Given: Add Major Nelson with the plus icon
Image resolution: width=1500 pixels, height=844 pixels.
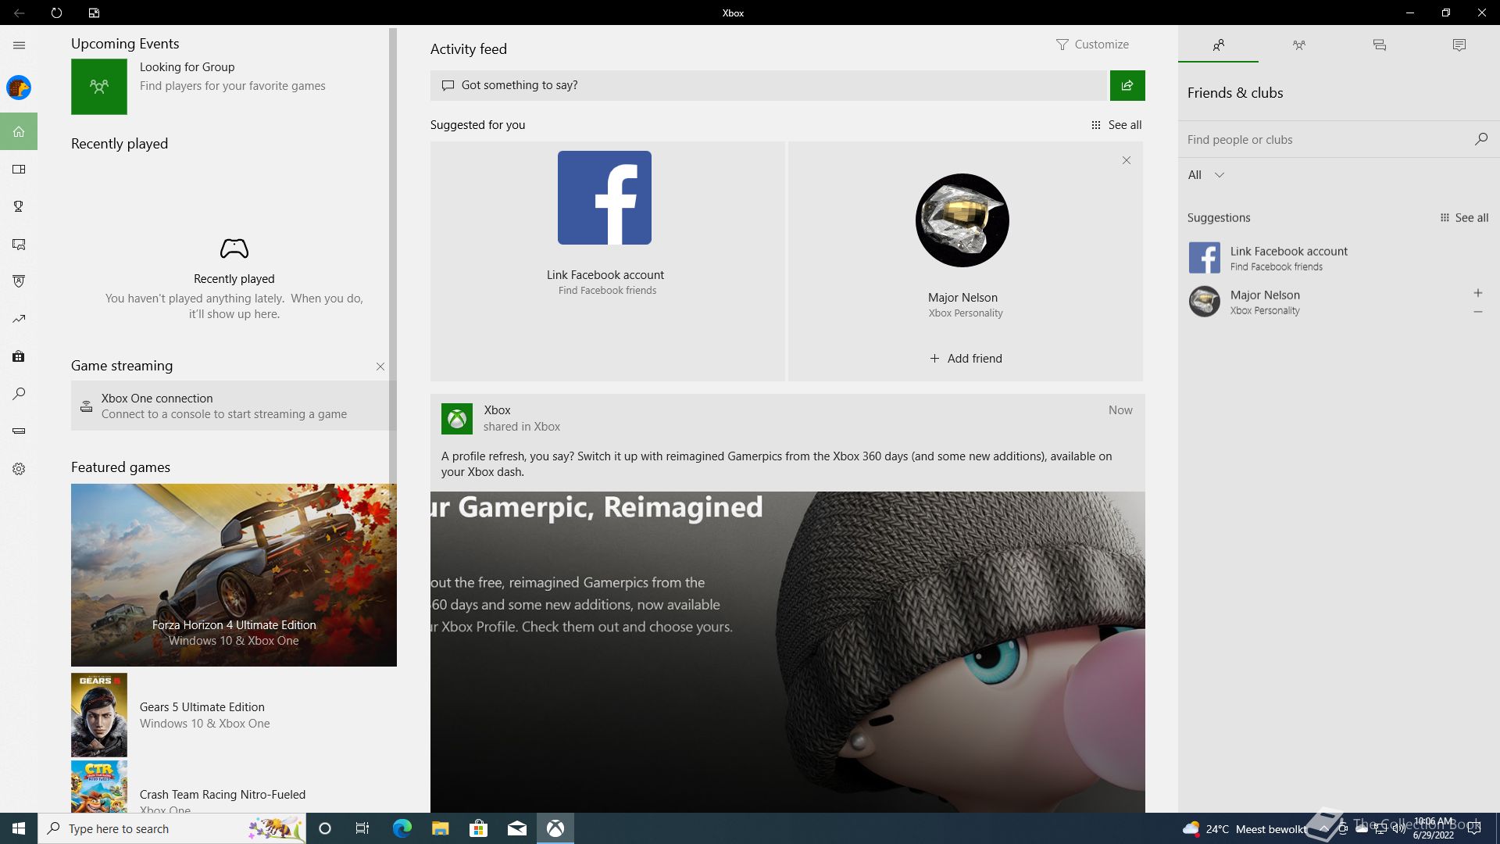Looking at the screenshot, I should click(1478, 293).
